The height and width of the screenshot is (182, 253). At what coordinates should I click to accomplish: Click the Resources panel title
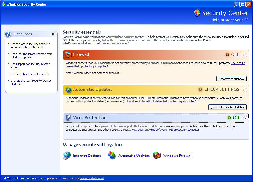[x=23, y=34]
